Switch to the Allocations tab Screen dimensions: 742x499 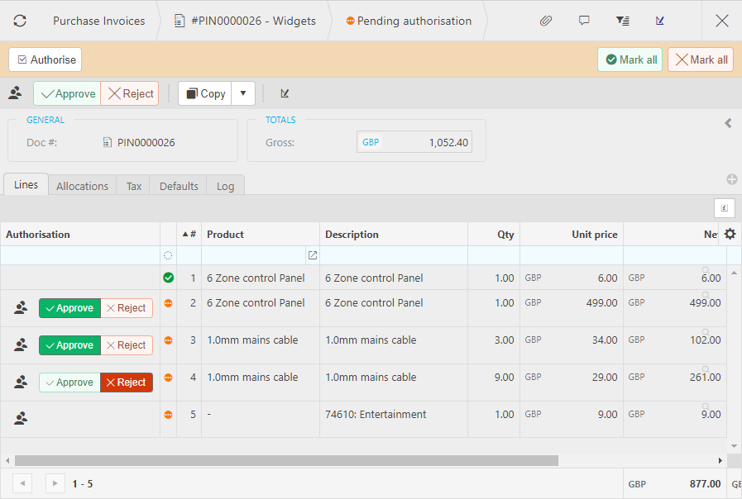(83, 186)
